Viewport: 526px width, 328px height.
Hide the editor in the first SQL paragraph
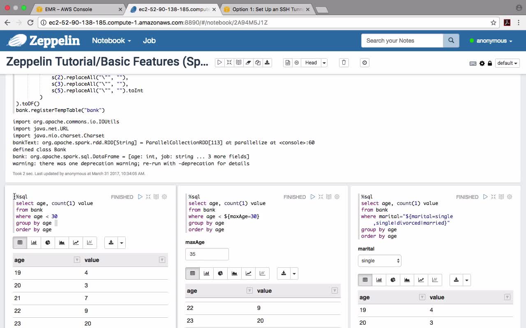coord(148,197)
